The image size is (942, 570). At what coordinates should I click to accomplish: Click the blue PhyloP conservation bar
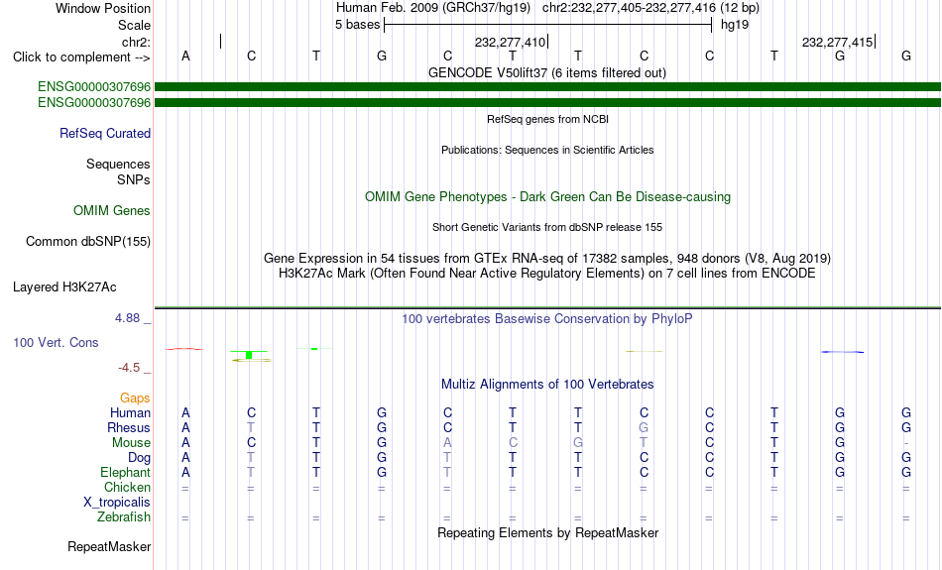point(842,352)
